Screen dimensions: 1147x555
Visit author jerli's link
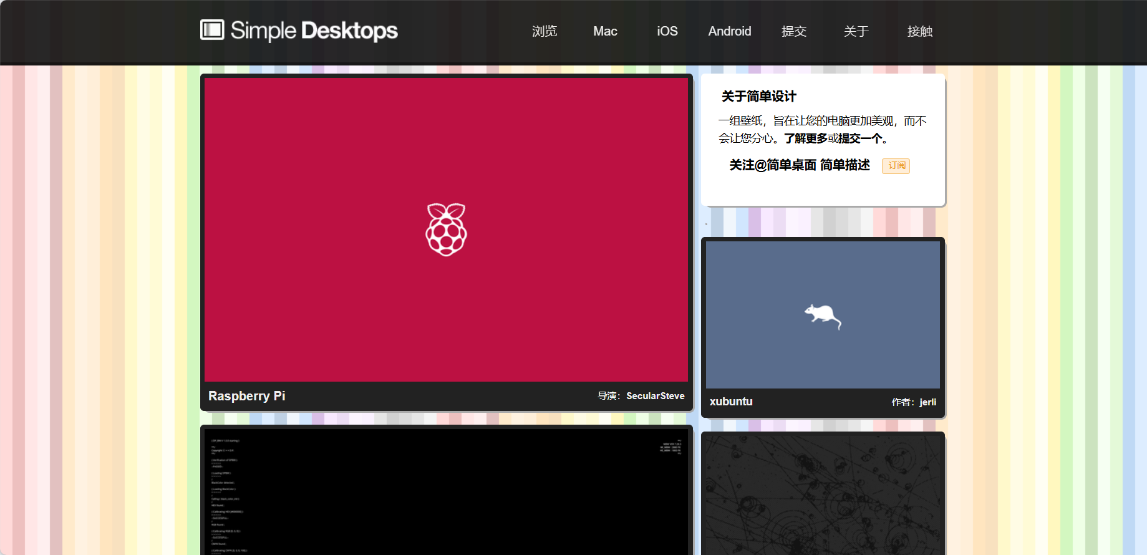(927, 402)
